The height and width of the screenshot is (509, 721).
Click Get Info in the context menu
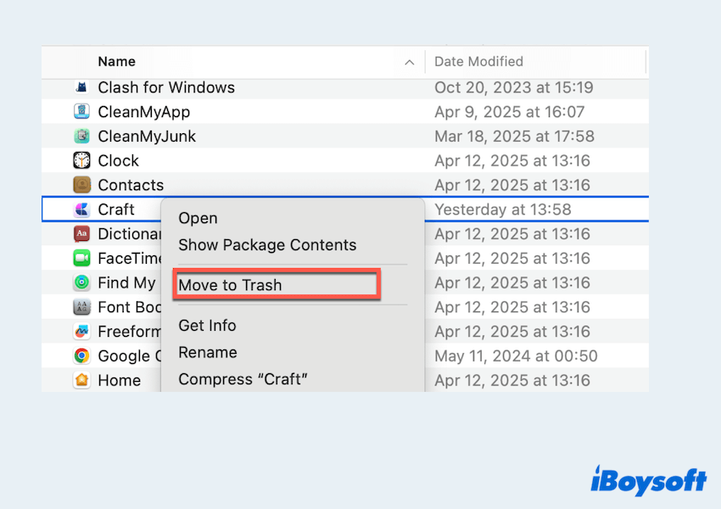pos(207,325)
